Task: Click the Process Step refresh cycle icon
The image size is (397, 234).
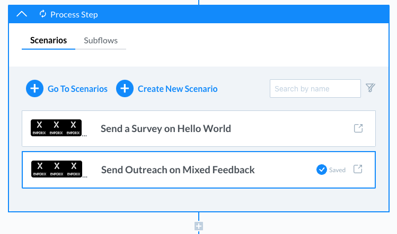Action: click(x=43, y=14)
